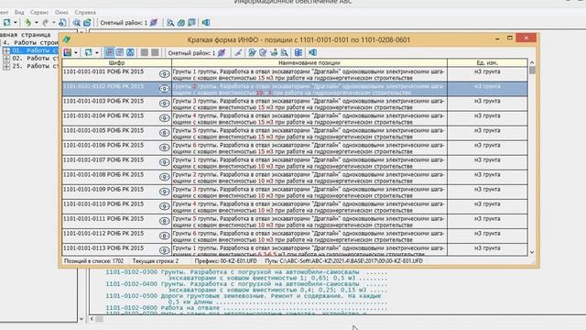This screenshot has height=330, width=586.
Task: Click the open folder icon in main toolbar
Action: tap(88, 22)
